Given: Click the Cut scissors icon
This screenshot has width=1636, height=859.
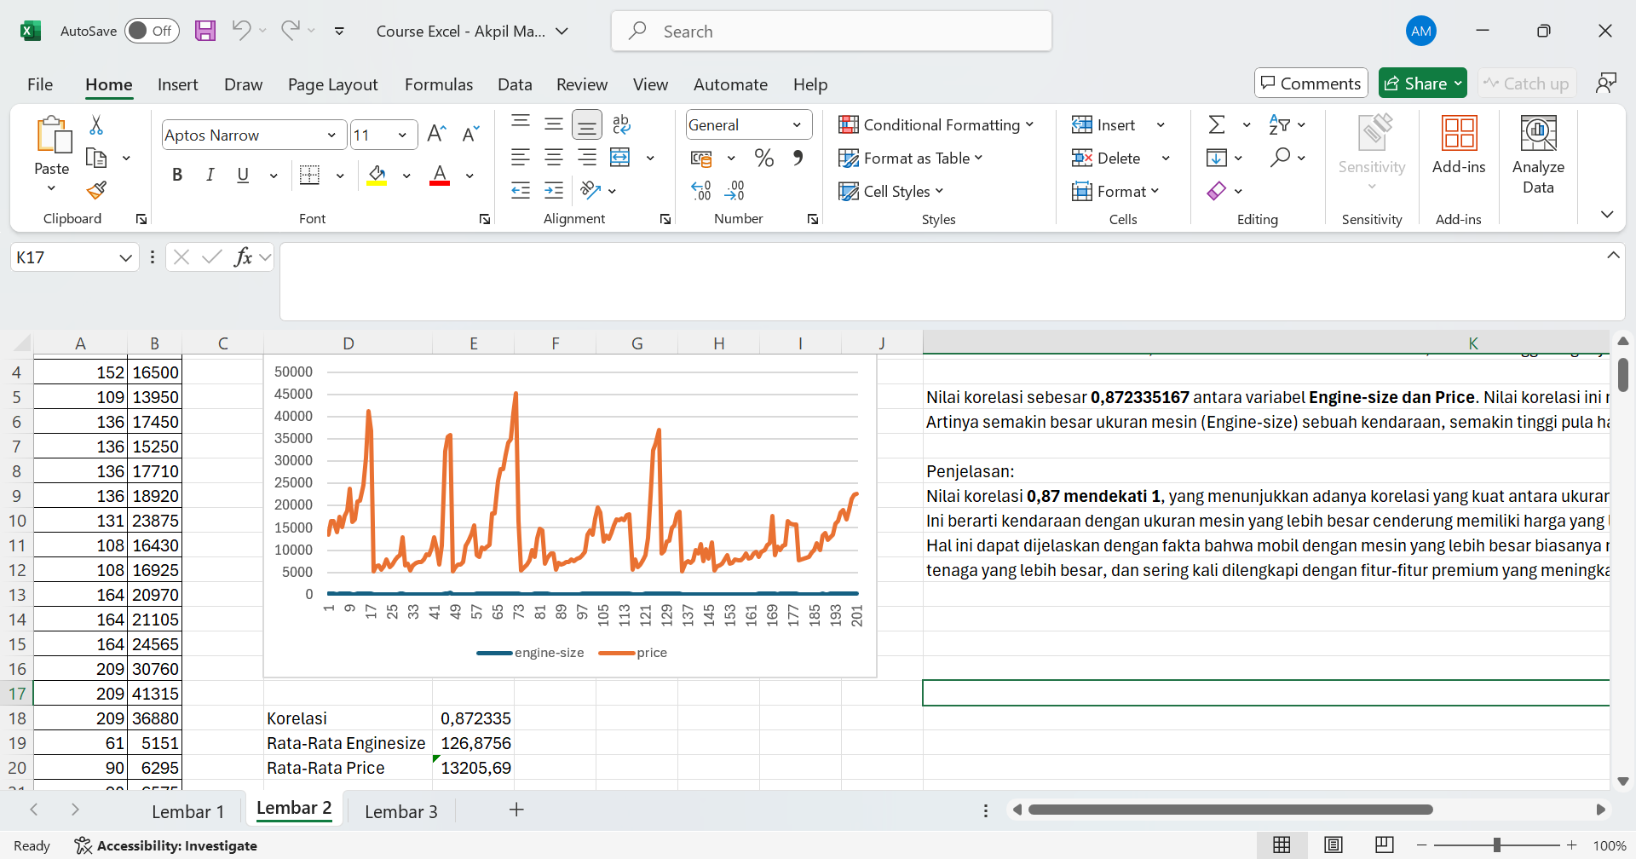Looking at the screenshot, I should pos(96,125).
